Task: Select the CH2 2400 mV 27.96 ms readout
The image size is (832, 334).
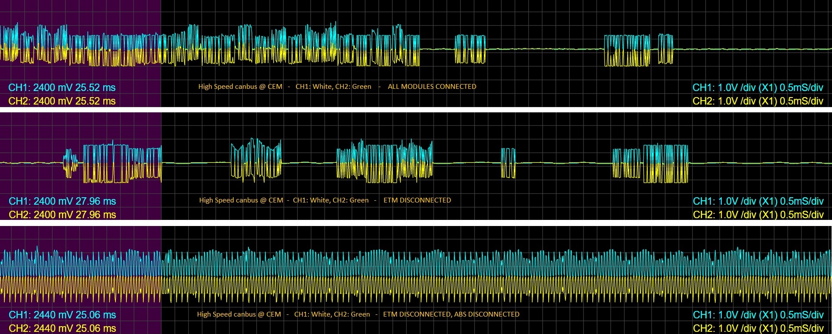Action: [x=62, y=215]
